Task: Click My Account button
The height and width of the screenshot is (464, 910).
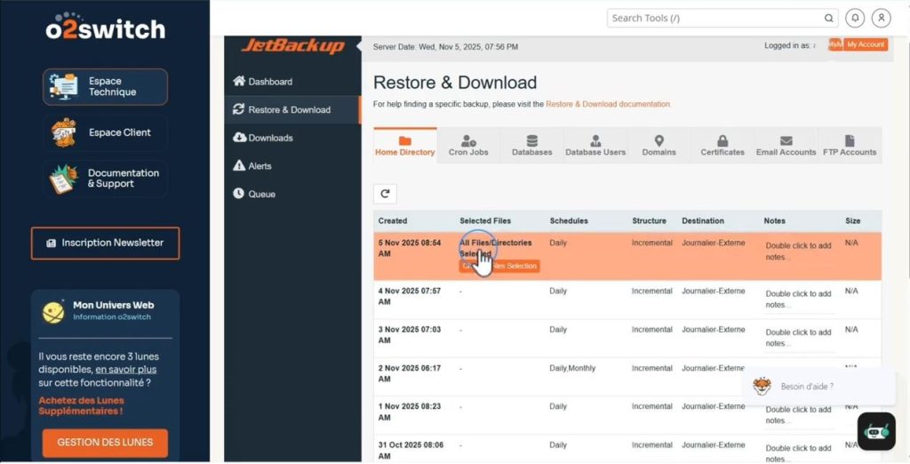Action: pos(866,44)
